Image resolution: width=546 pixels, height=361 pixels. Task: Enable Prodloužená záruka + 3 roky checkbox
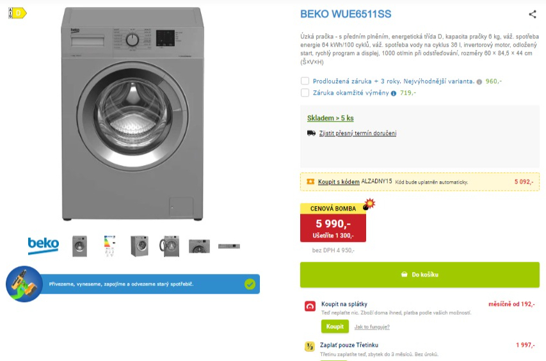(x=305, y=81)
